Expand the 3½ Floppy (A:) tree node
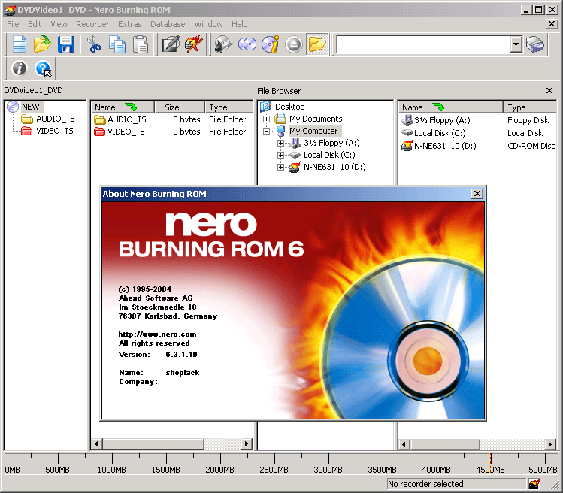 click(x=281, y=143)
